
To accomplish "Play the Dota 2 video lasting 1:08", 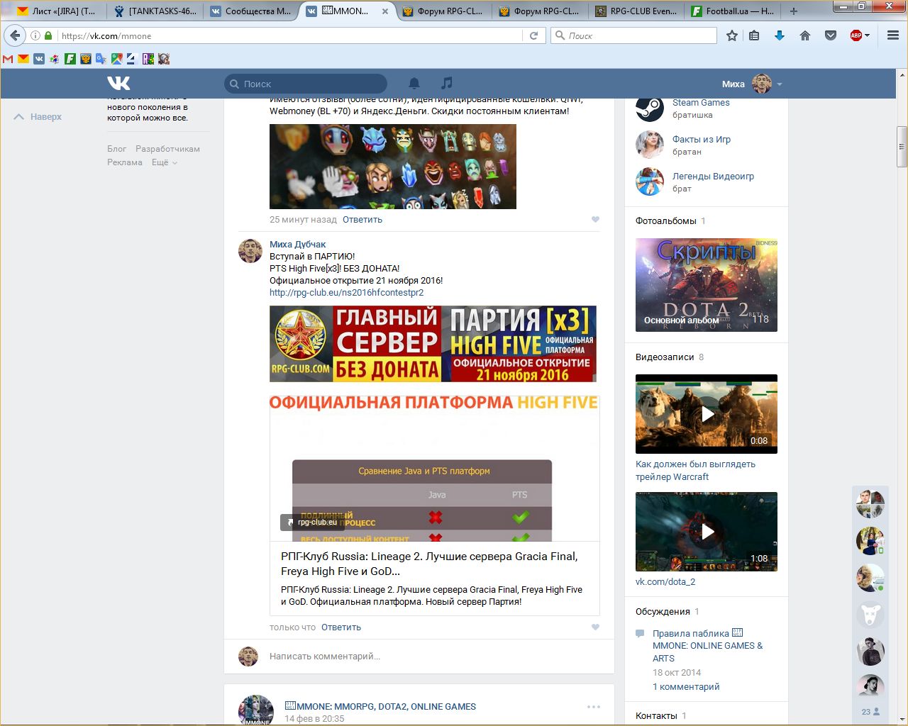I will (707, 532).
